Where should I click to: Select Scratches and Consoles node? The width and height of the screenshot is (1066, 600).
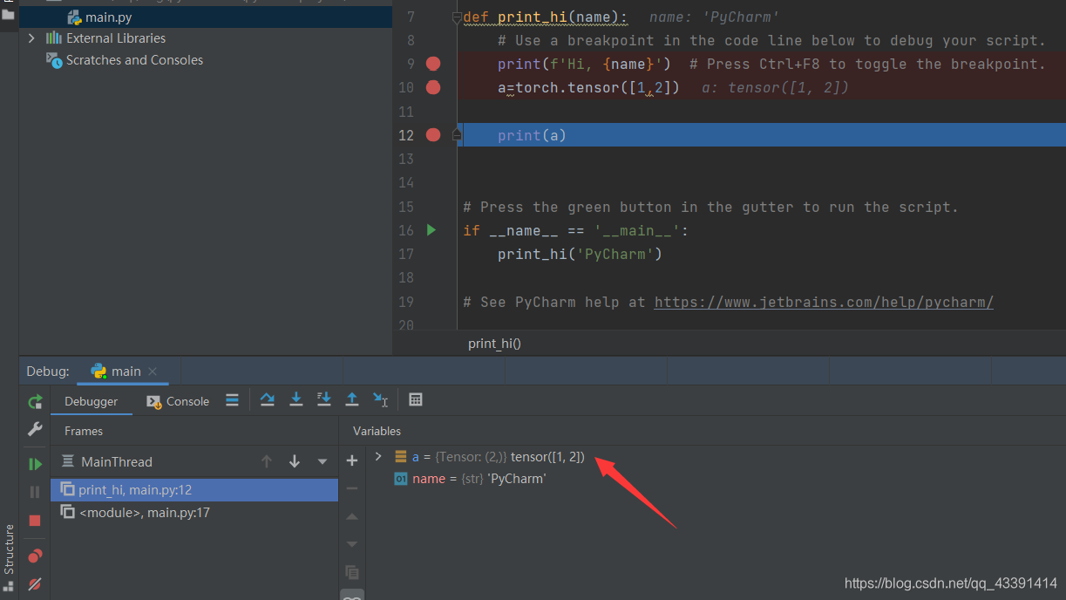(125, 60)
